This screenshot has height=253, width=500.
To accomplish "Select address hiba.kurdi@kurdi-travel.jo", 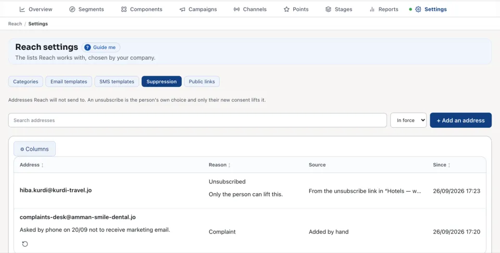I will pyautogui.click(x=56, y=190).
